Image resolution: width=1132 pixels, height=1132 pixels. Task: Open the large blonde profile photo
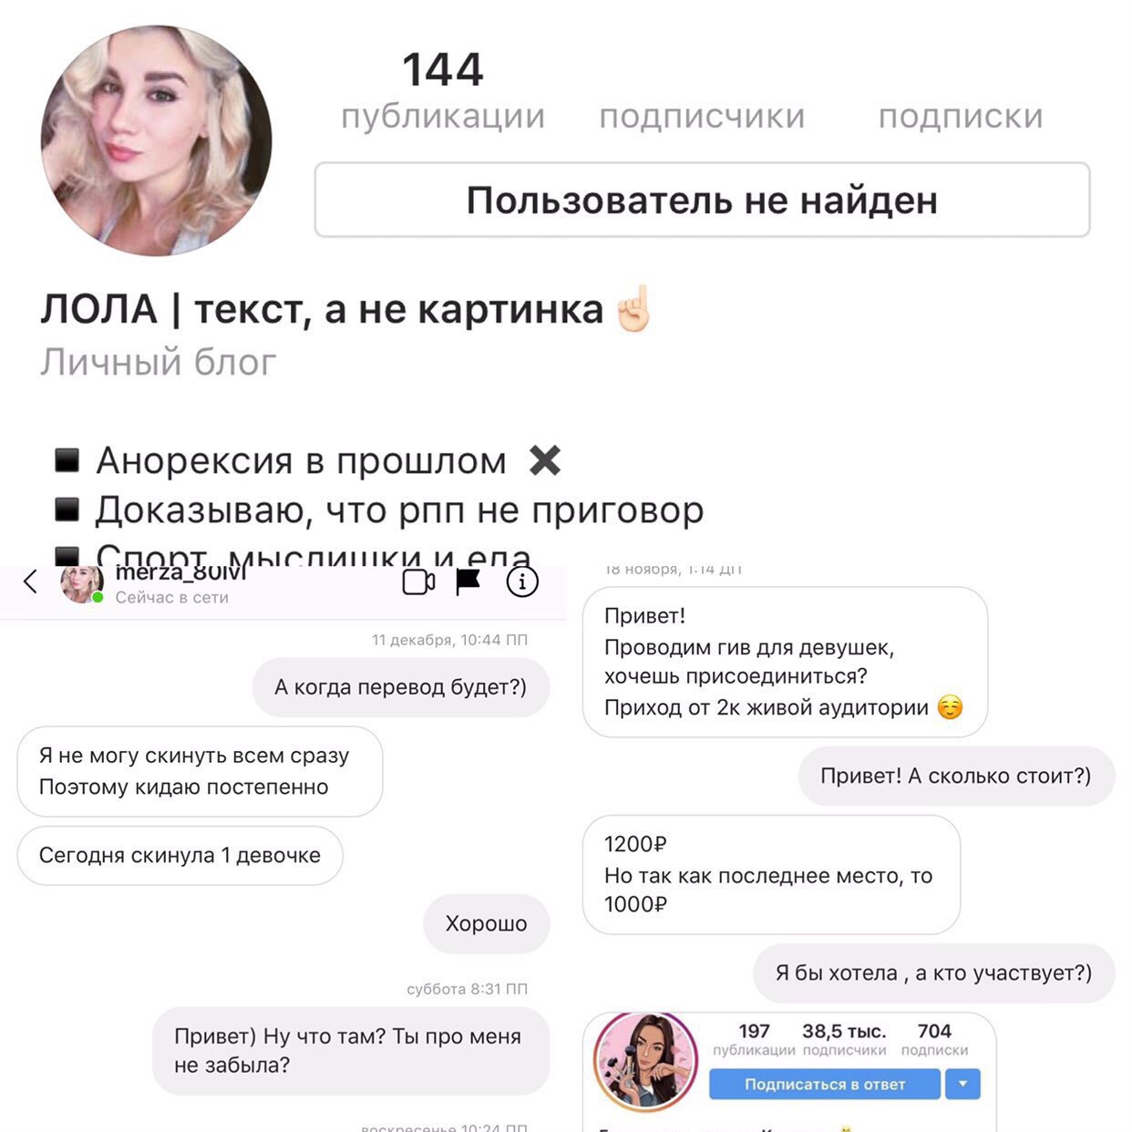[157, 140]
